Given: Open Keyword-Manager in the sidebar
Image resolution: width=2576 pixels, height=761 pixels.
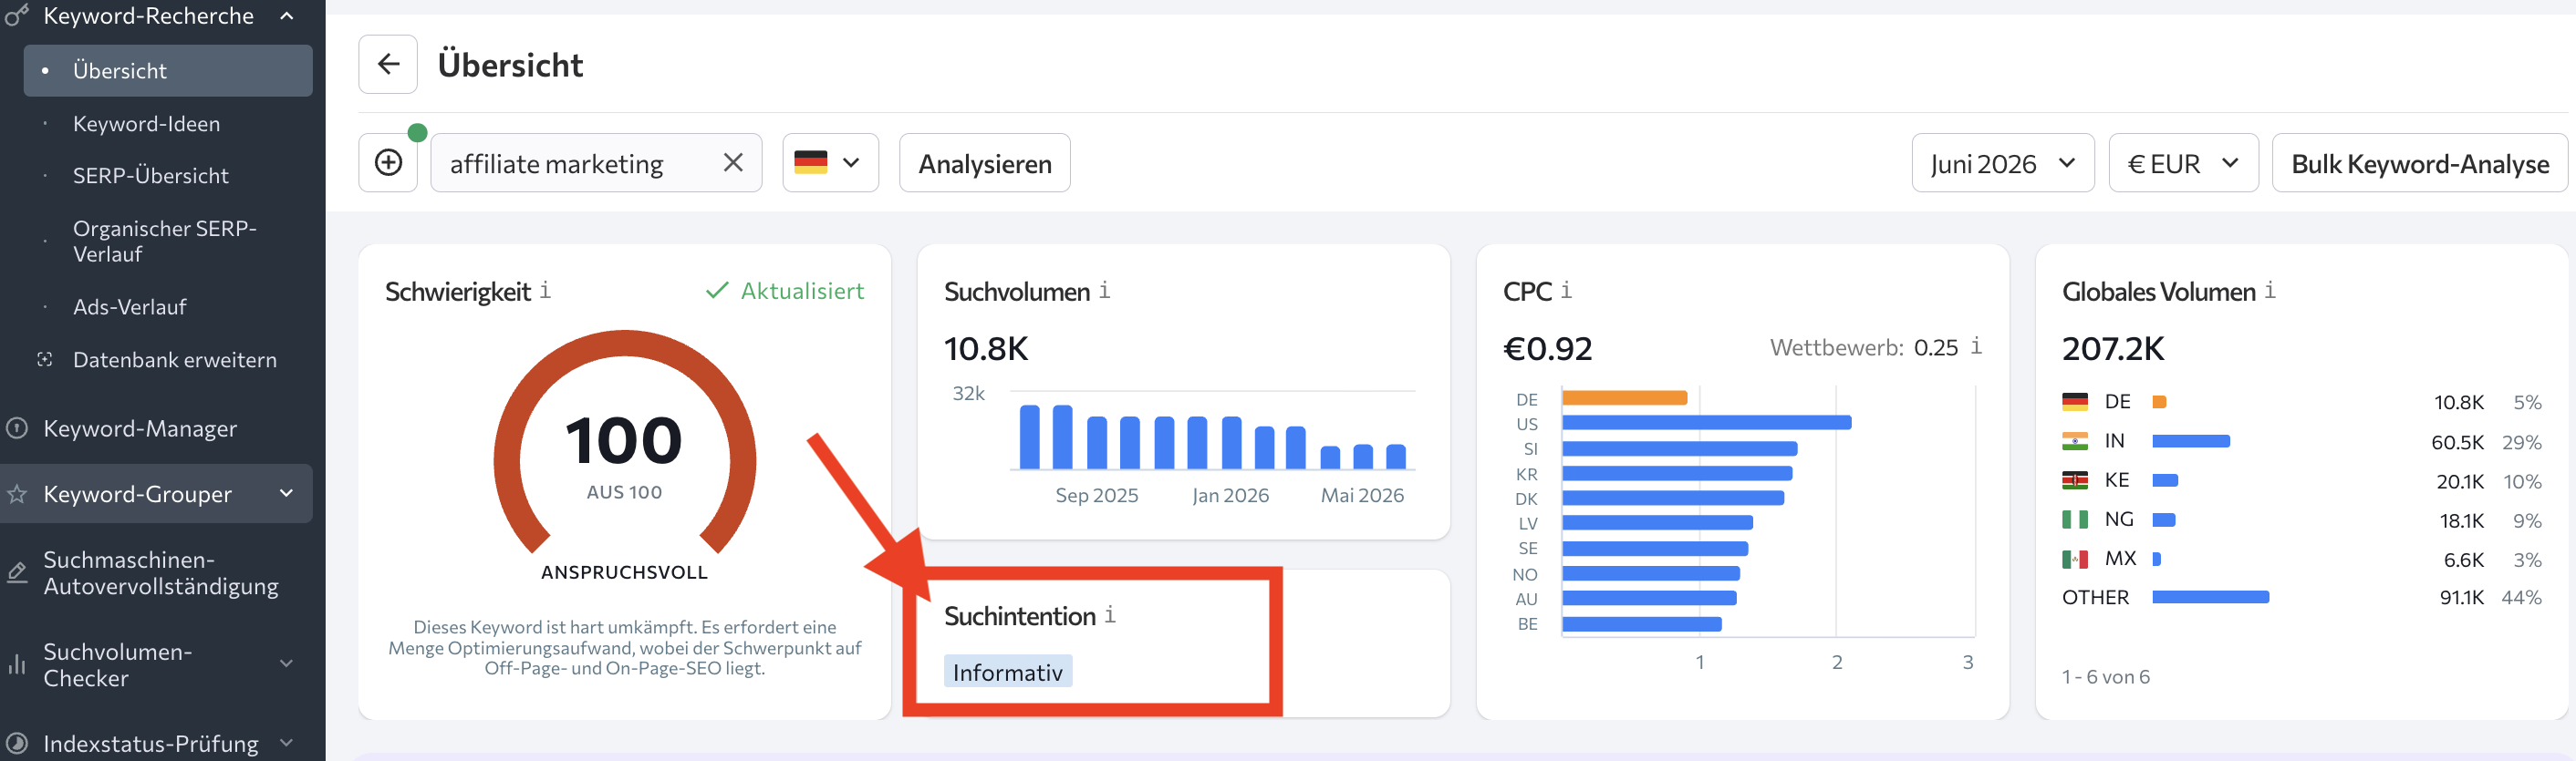Looking at the screenshot, I should pos(140,428).
